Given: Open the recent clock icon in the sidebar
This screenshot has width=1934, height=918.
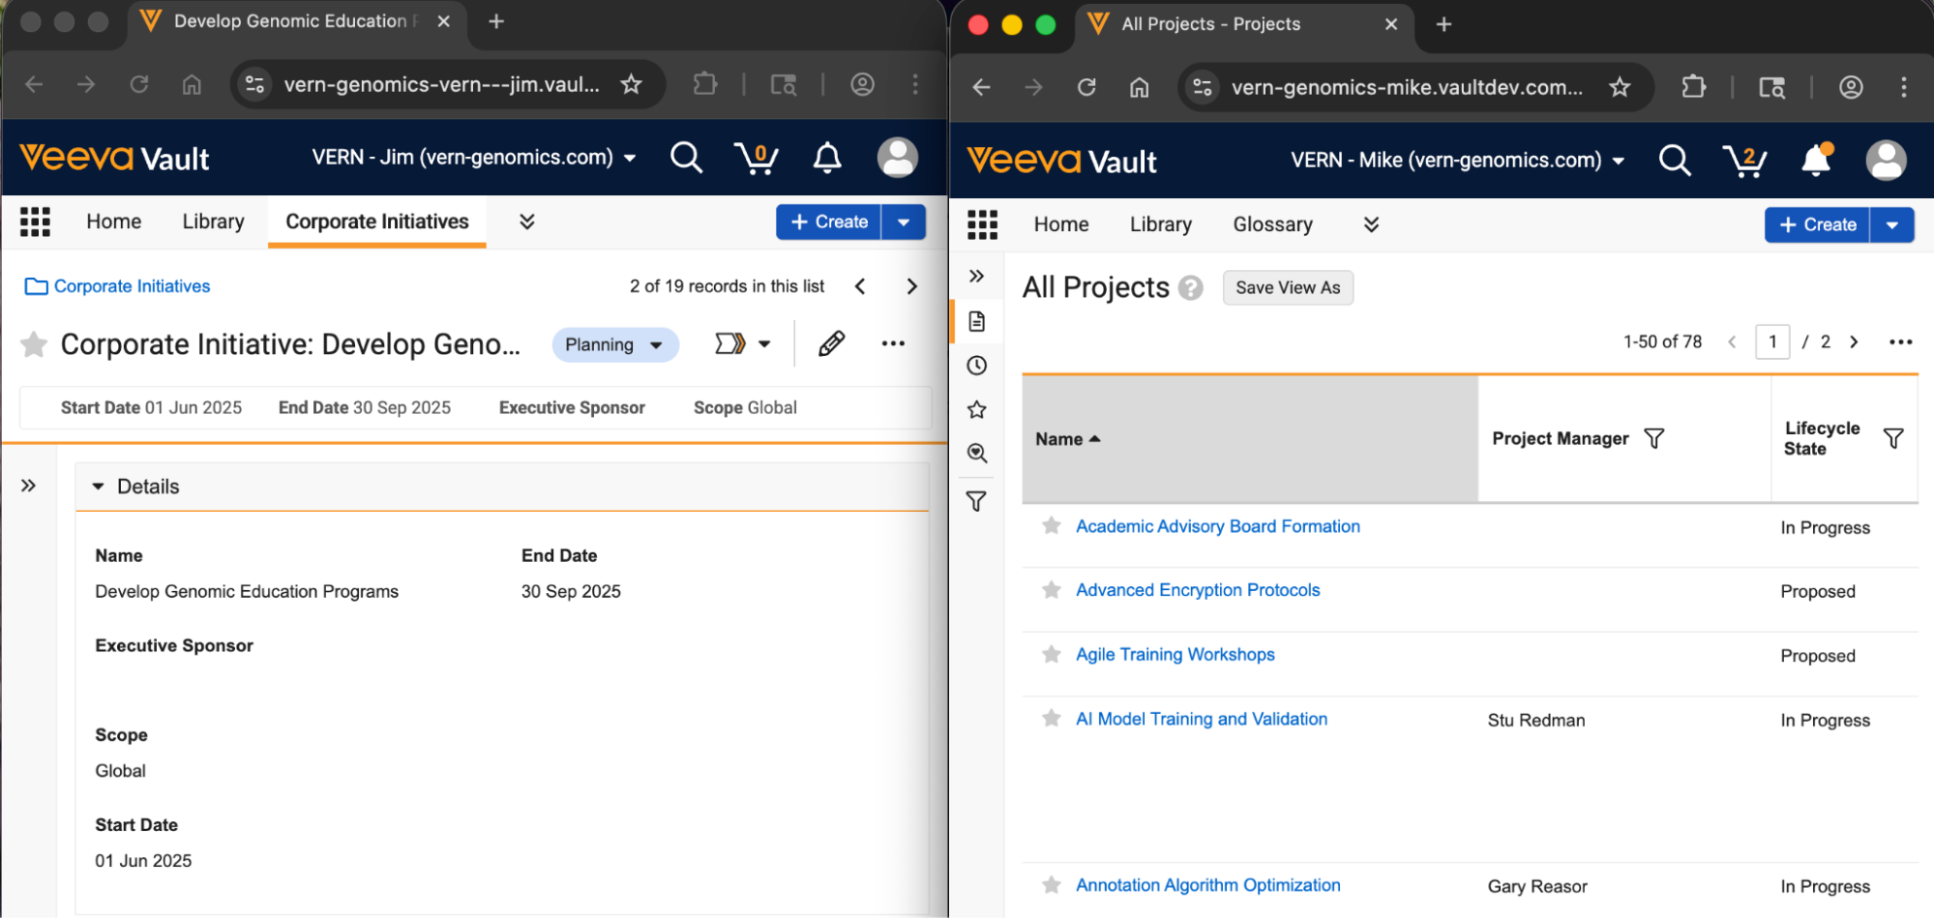Looking at the screenshot, I should tap(977, 366).
